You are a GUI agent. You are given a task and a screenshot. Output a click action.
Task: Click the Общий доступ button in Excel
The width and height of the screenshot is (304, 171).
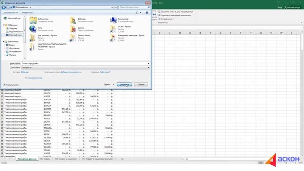pyautogui.click(x=292, y=8)
